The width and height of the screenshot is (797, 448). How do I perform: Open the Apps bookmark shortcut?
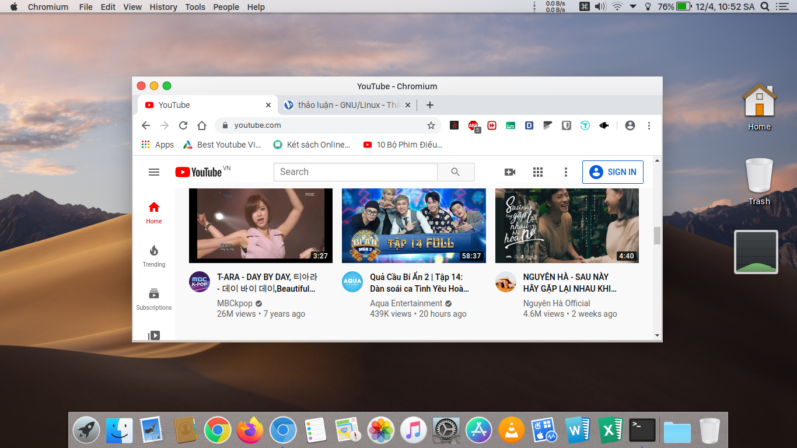tap(158, 145)
